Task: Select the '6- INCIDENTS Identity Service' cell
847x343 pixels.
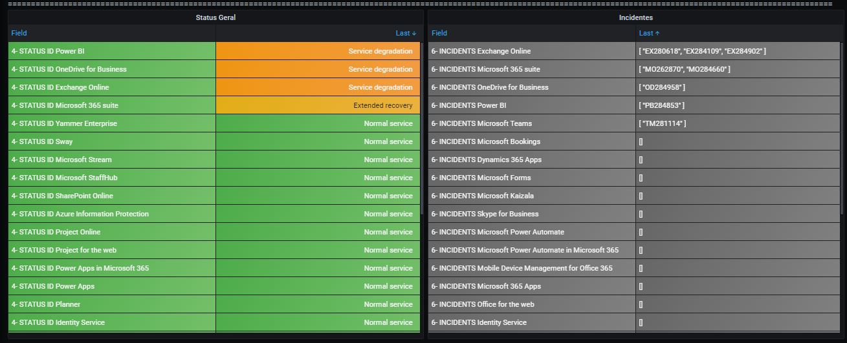Action: [532, 322]
